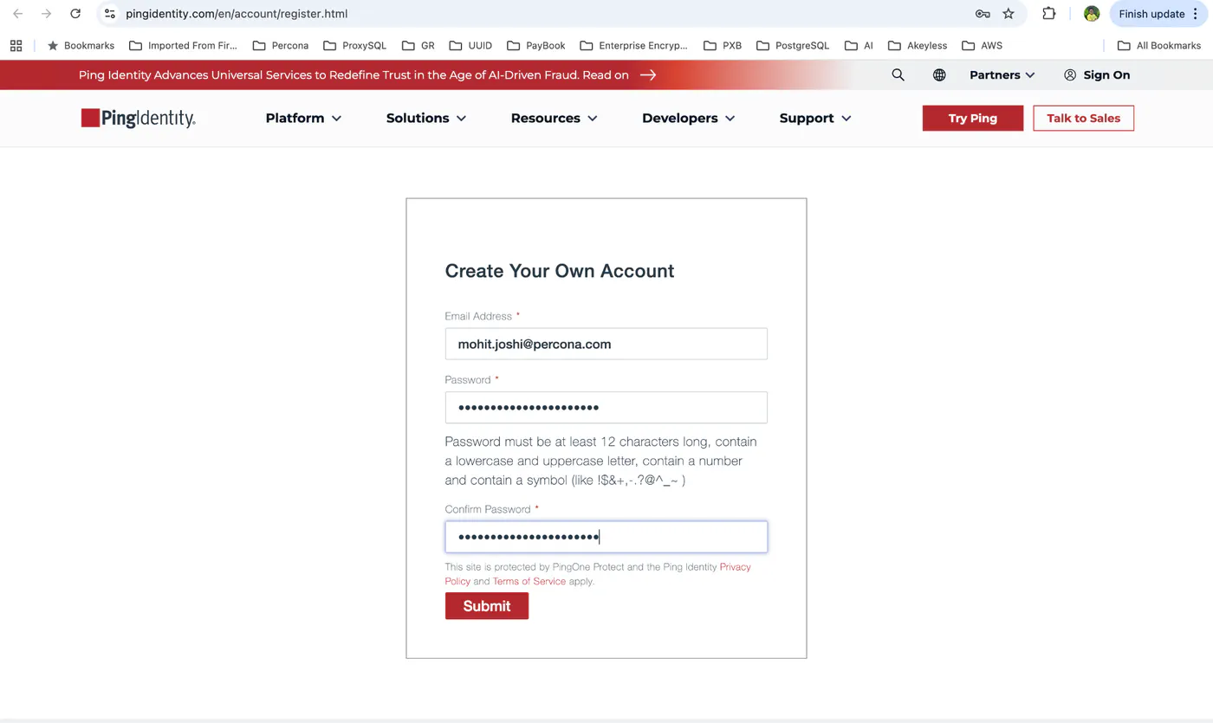Bookmark this page with the star icon
The height and width of the screenshot is (723, 1213).
pos(1009,14)
